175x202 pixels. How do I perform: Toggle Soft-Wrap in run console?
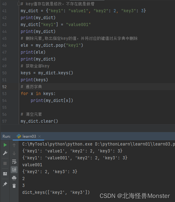click(14, 162)
